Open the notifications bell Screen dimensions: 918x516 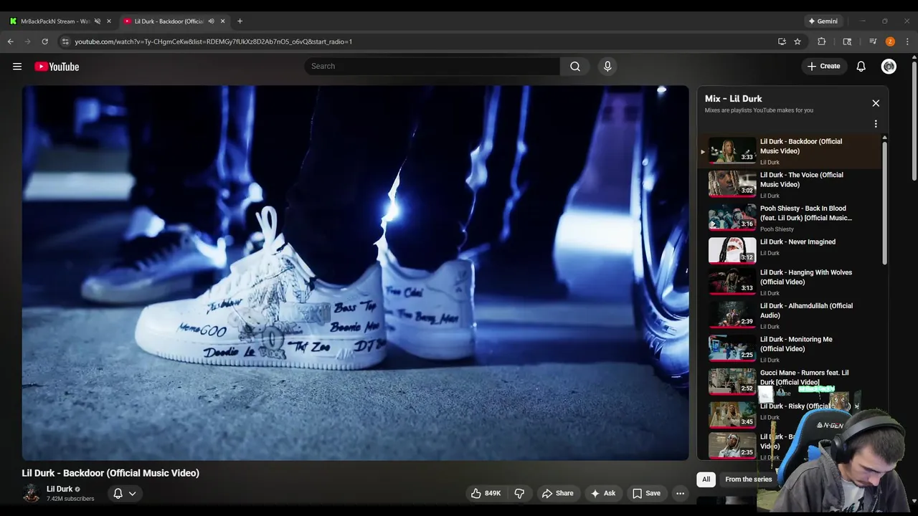pyautogui.click(x=861, y=66)
